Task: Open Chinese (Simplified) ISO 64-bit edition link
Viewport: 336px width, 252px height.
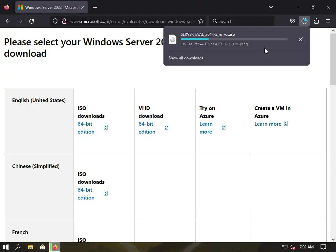Action: coord(86,194)
